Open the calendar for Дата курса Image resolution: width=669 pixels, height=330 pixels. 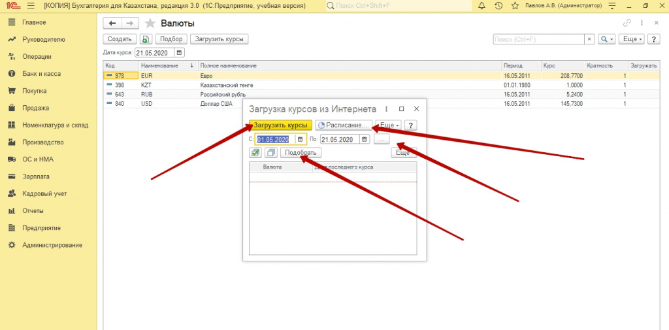(x=180, y=53)
